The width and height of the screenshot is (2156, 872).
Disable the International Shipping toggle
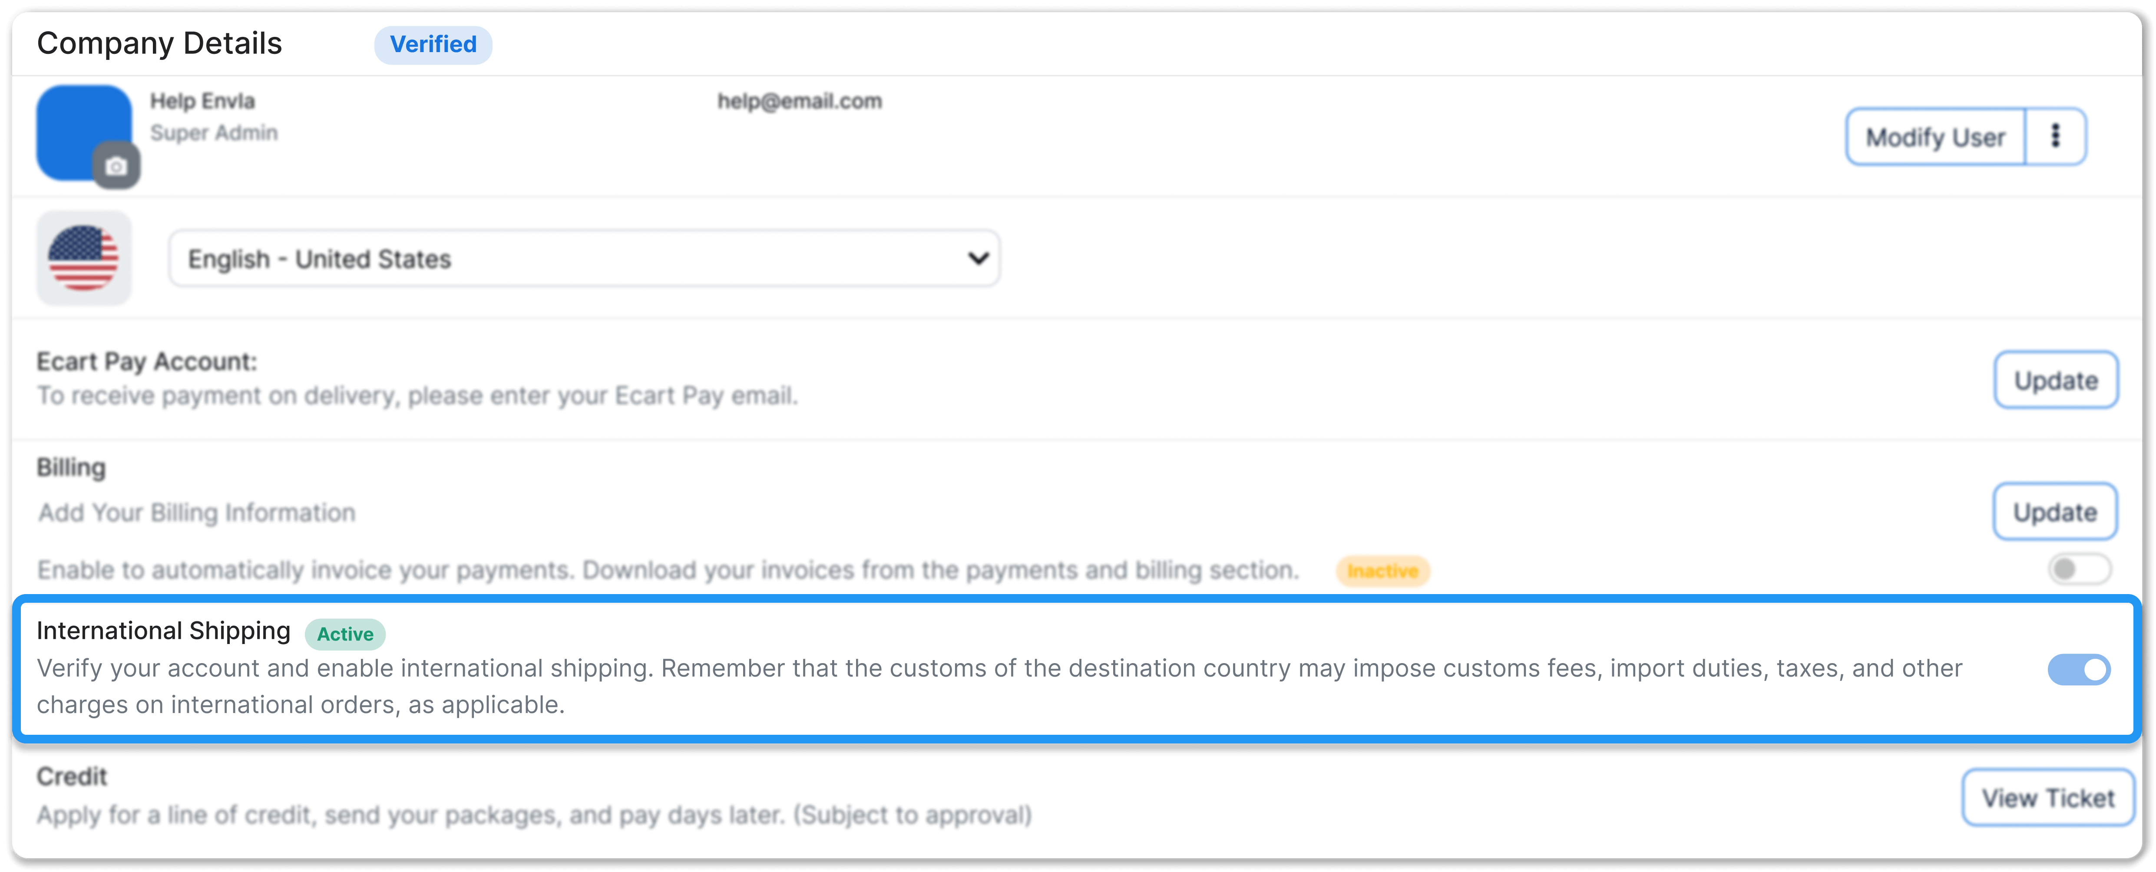click(2079, 670)
